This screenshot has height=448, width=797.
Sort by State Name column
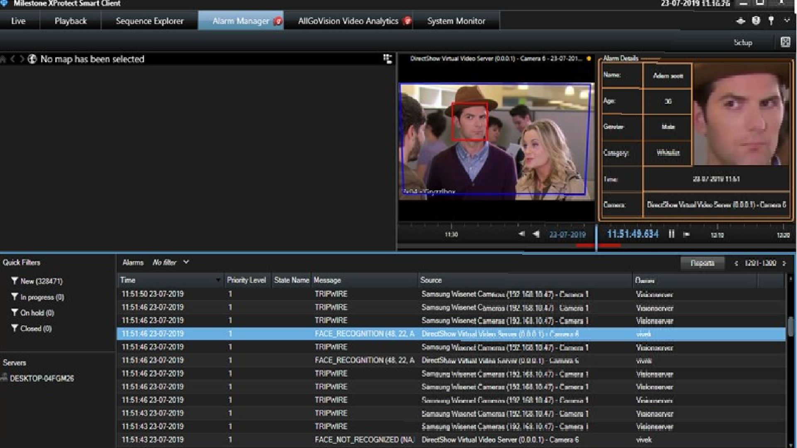tap(291, 280)
